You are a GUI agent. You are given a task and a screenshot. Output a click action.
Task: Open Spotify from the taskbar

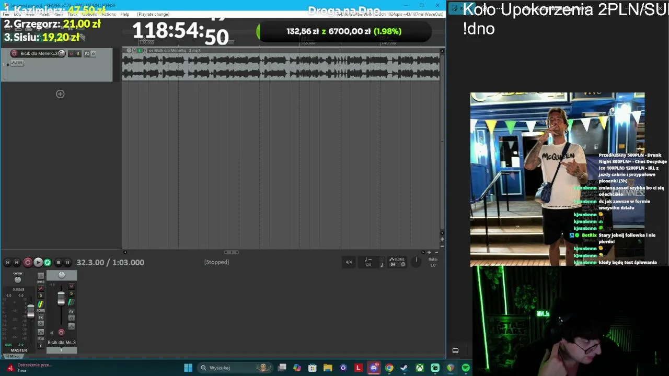[466, 368]
